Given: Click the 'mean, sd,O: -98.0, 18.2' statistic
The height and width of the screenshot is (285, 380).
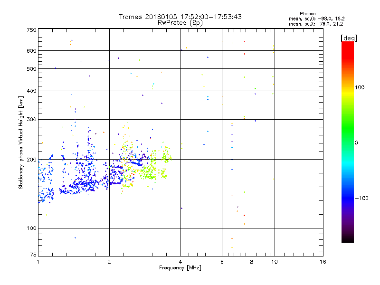Looking at the screenshot, I should 316,19.
